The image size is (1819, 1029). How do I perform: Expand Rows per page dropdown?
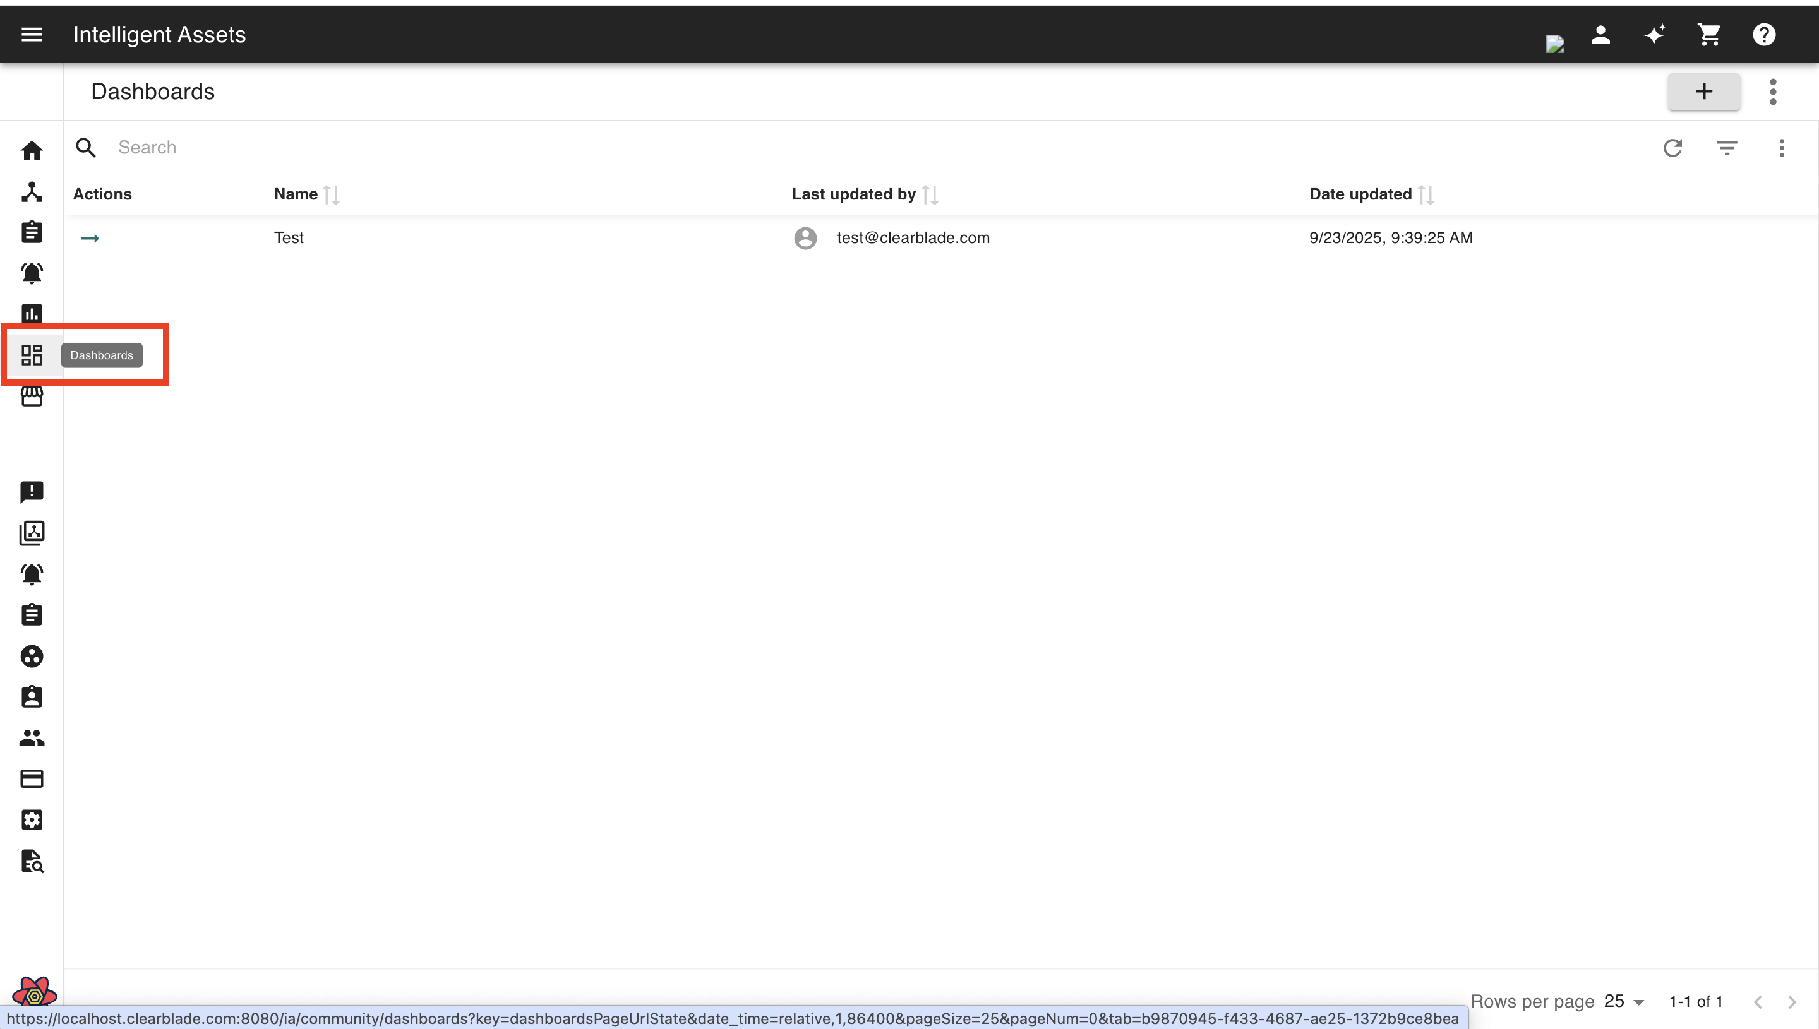tap(1624, 1001)
